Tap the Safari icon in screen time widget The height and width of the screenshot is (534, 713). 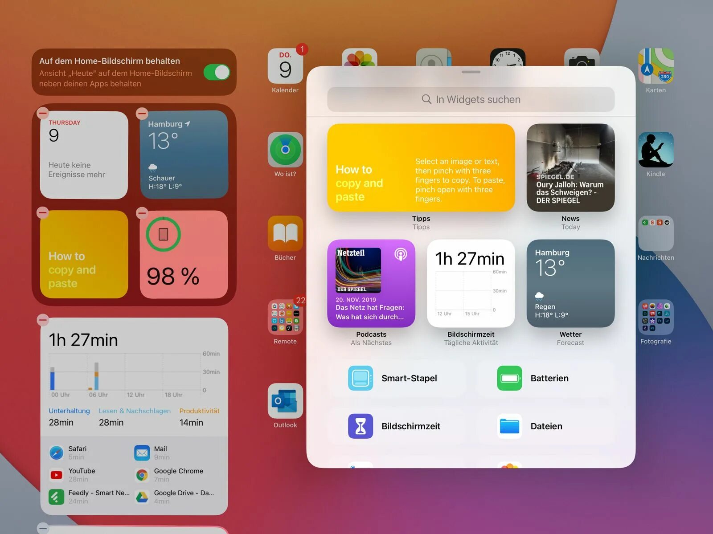click(56, 453)
